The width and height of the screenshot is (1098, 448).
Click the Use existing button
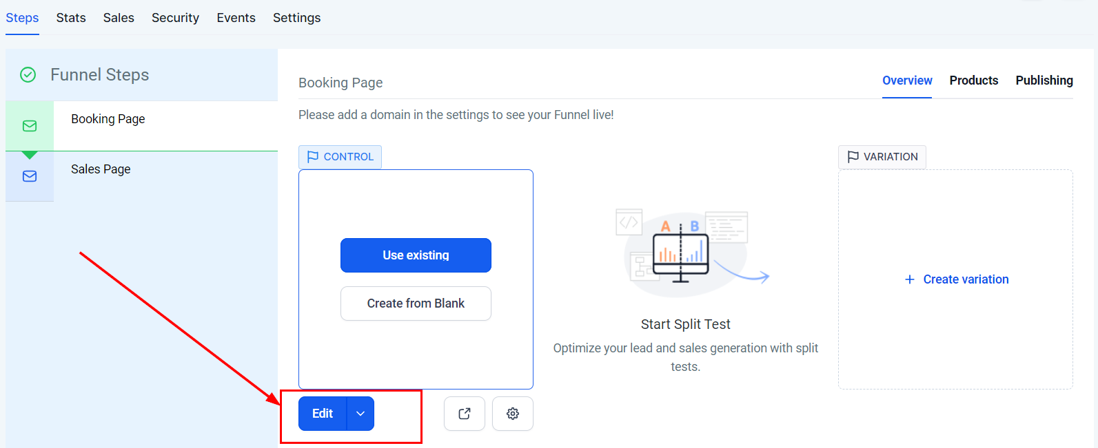pyautogui.click(x=416, y=255)
